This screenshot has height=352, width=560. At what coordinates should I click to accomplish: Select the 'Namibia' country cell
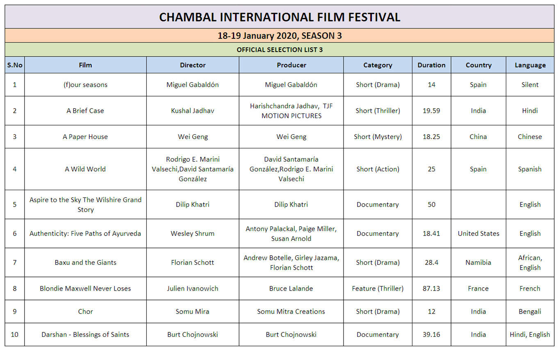tap(478, 262)
